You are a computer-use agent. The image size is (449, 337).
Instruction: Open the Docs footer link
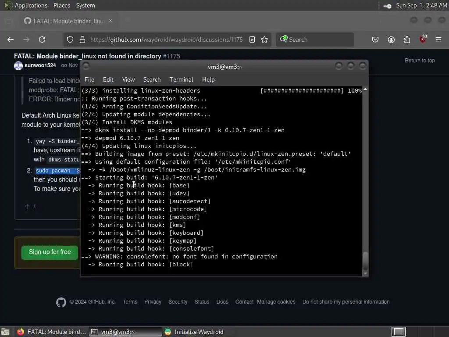[222, 302]
